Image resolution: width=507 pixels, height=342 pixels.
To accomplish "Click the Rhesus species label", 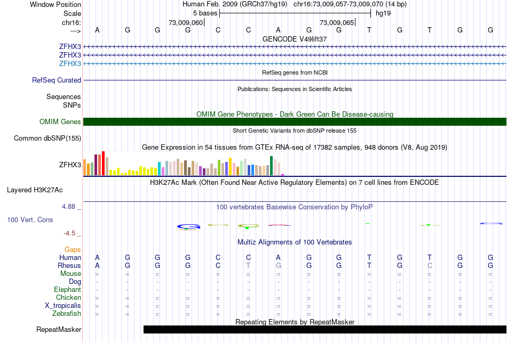I will (x=69, y=265).
